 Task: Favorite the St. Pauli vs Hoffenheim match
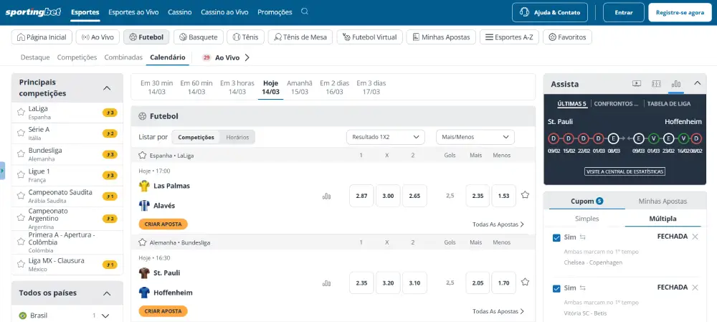click(x=525, y=282)
